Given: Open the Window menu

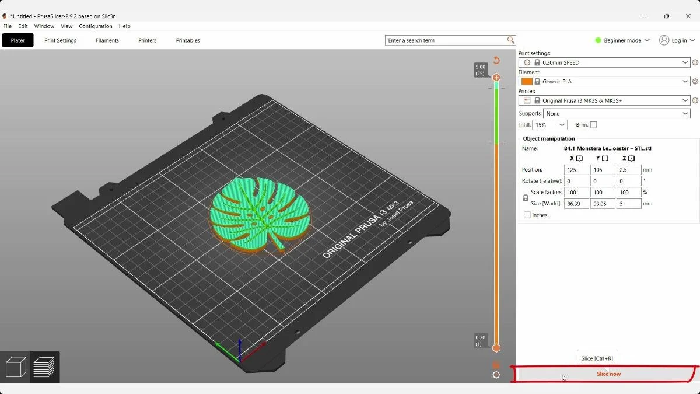Looking at the screenshot, I should pyautogui.click(x=44, y=26).
